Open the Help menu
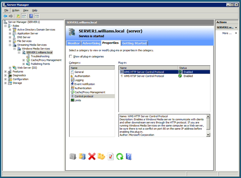This screenshot has height=178, width=241. point(35,10)
